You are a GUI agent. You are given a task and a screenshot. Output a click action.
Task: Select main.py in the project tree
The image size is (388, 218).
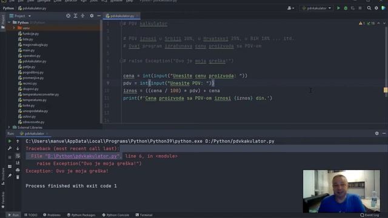27,50
